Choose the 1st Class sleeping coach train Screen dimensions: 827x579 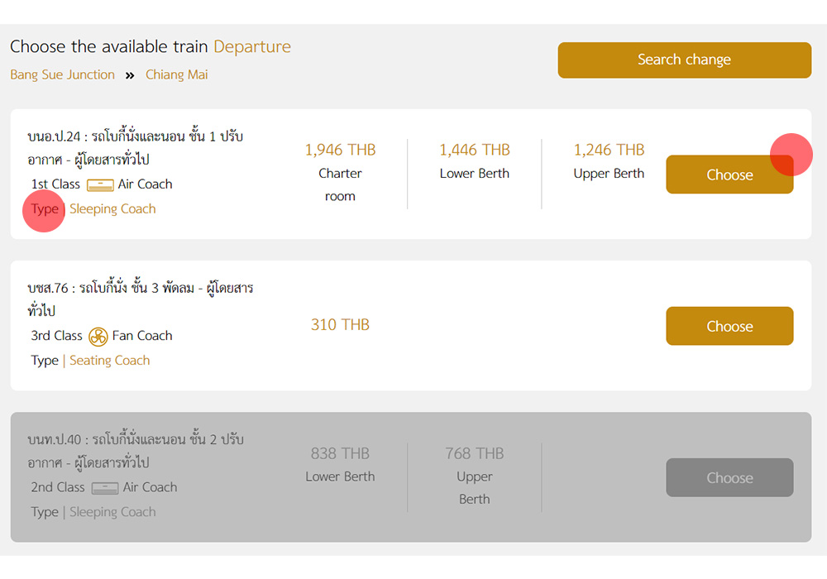729,175
